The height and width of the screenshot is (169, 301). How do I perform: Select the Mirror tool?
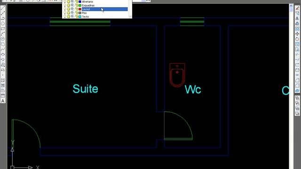pyautogui.click(x=297, y=18)
